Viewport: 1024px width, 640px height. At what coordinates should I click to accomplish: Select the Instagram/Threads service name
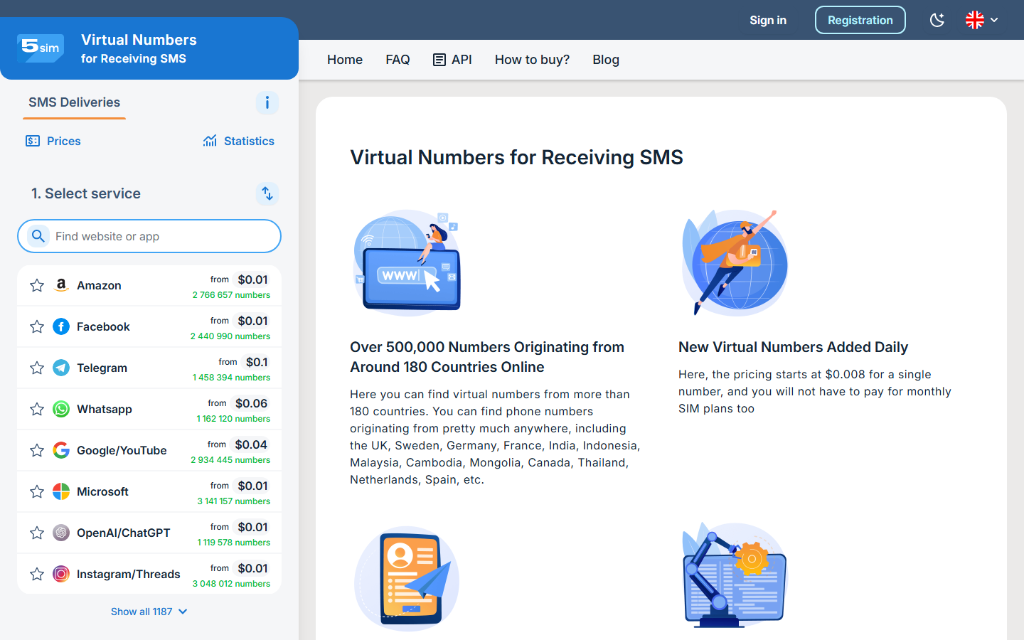click(x=129, y=574)
